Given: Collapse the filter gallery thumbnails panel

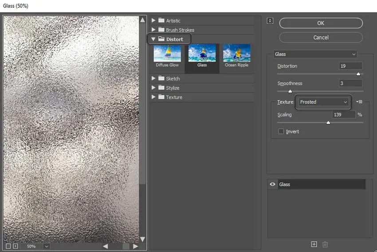Looking at the screenshot, I should [270, 21].
